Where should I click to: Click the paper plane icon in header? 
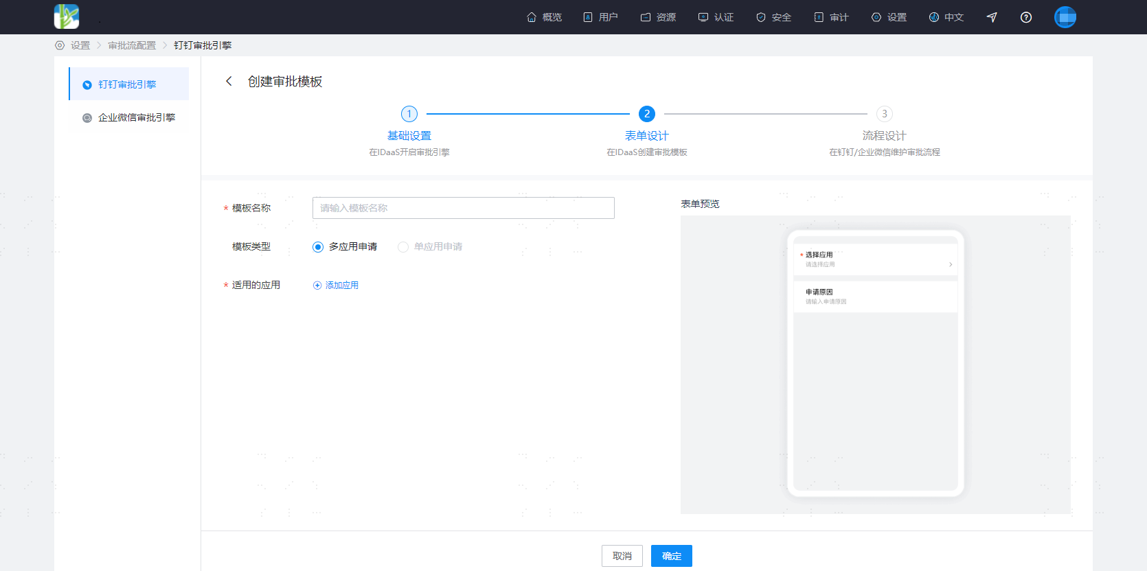992,17
